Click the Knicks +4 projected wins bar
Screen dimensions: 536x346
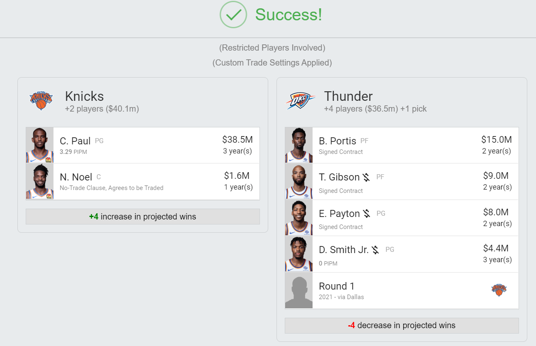coord(143,217)
